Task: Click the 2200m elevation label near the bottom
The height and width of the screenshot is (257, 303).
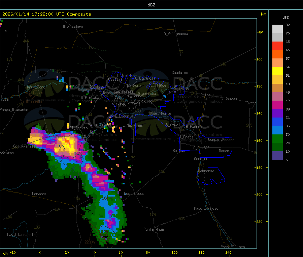Action: click(x=90, y=242)
